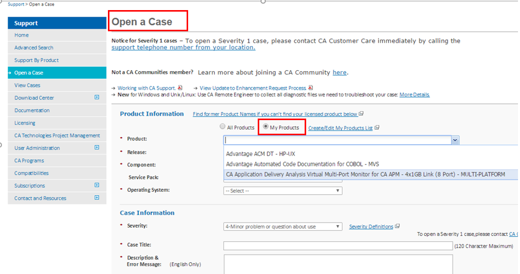Image resolution: width=520 pixels, height=274 pixels.
Task: Open the PDF icon beside Working with CA Support
Action: pyautogui.click(x=180, y=88)
